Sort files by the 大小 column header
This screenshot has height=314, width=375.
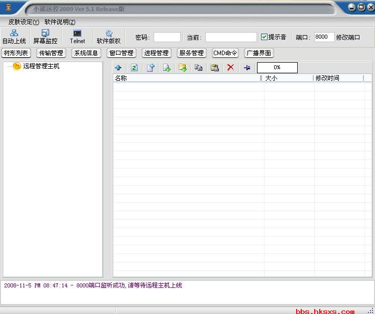point(289,78)
